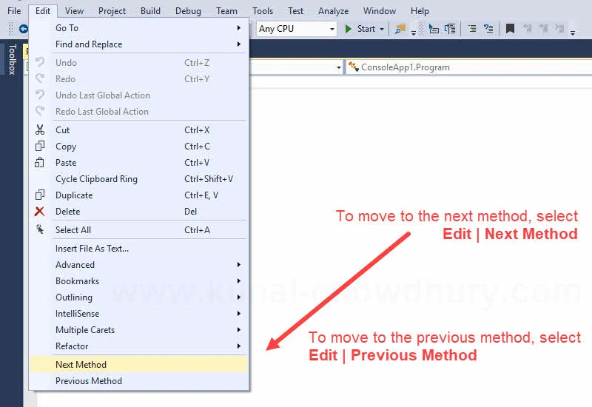This screenshot has width=592, height=407.
Task: Click the Display Parameter Info icon
Action: [x=450, y=29]
